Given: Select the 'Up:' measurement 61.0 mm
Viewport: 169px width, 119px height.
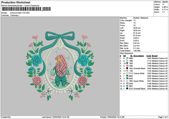Looking at the screenshot, I should pos(137,33).
